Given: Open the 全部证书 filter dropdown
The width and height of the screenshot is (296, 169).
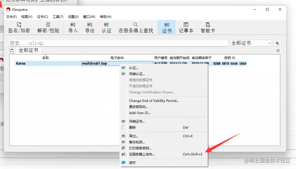Looking at the screenshot, I should click(x=251, y=43).
